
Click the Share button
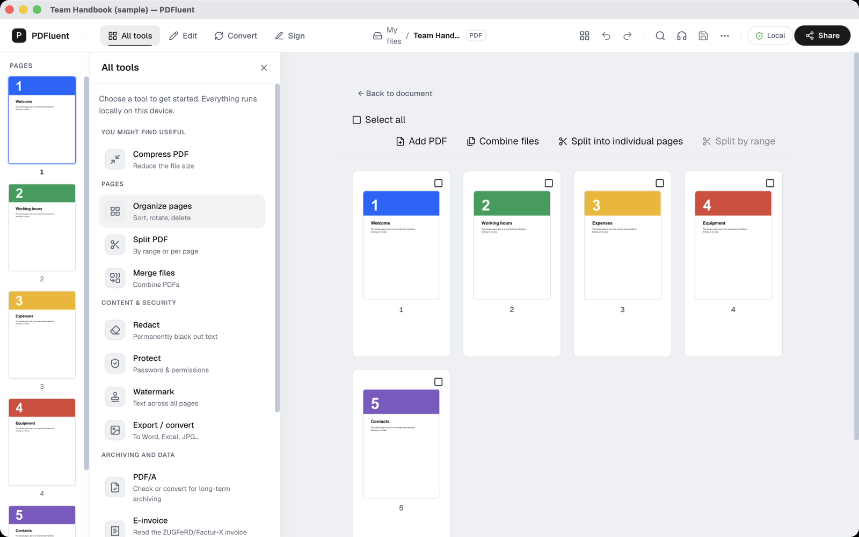click(822, 35)
